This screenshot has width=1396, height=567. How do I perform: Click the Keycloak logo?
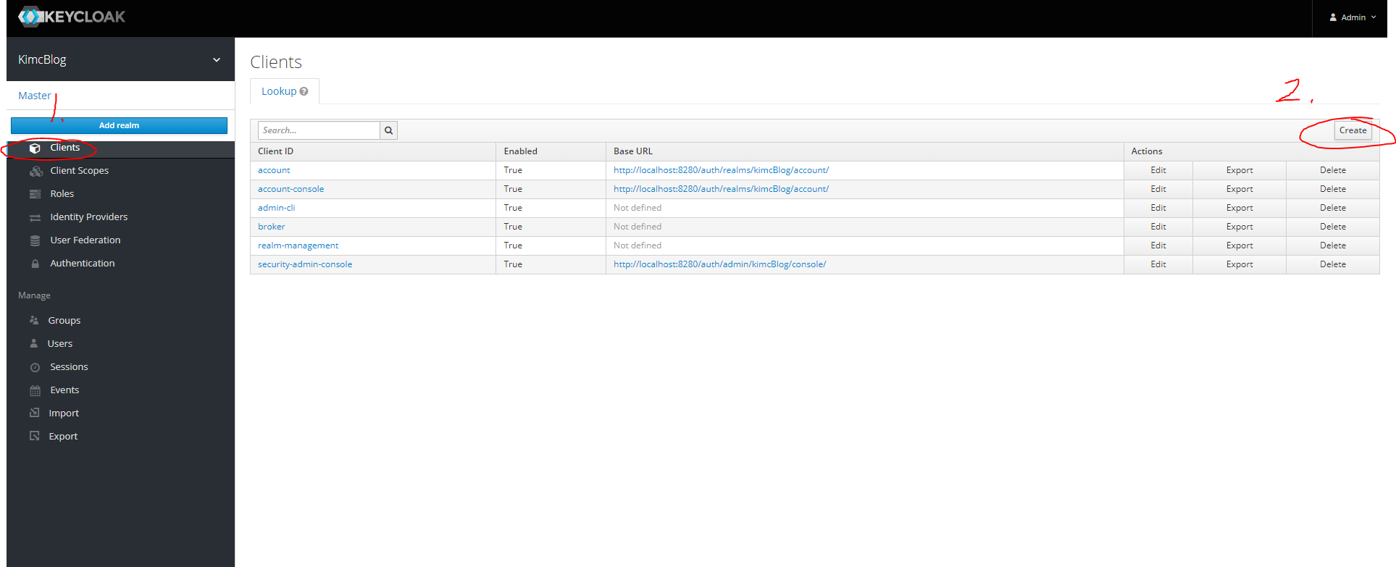pyautogui.click(x=72, y=17)
